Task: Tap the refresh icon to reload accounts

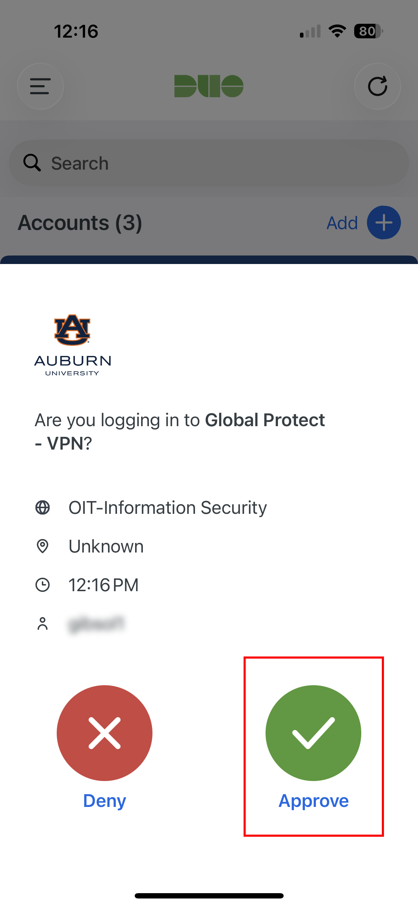Action: click(x=378, y=86)
